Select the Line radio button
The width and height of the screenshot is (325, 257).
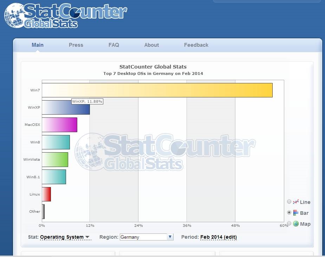(x=289, y=201)
